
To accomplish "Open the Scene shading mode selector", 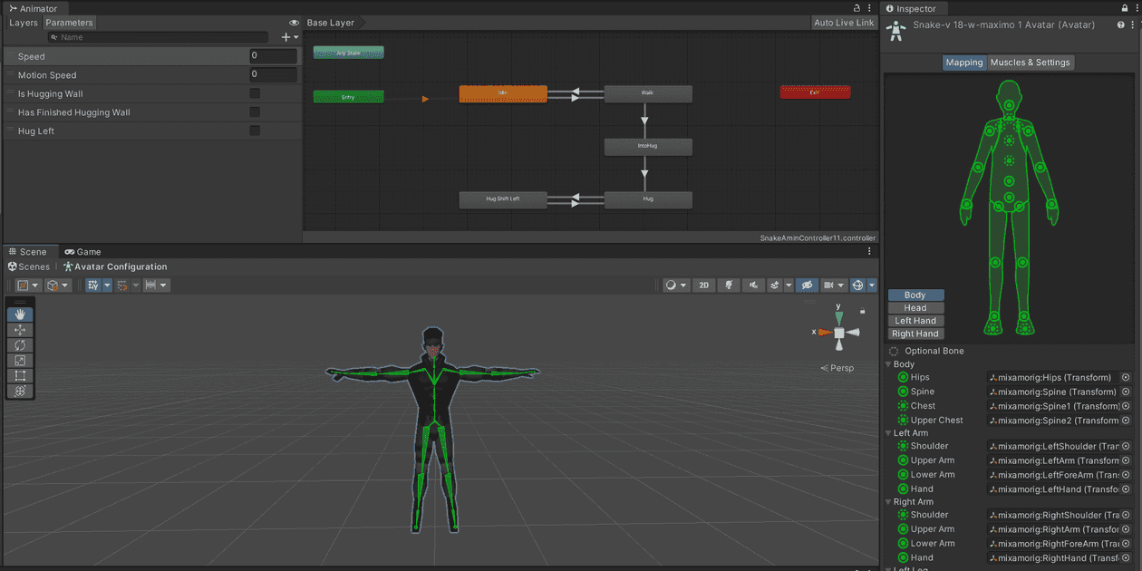I will (x=671, y=285).
